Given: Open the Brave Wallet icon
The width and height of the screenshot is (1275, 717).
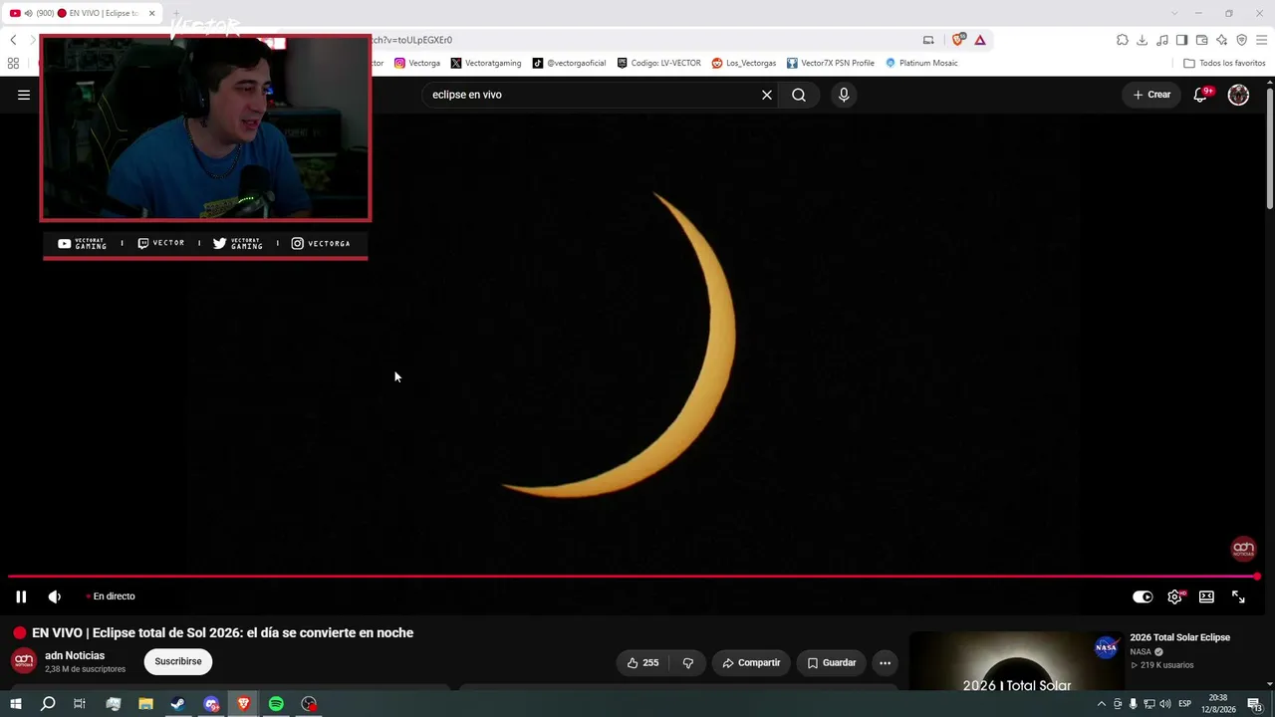Looking at the screenshot, I should point(1202,40).
